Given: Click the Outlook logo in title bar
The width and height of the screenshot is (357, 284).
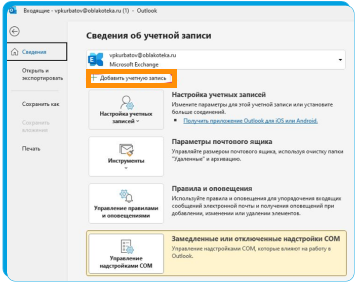Looking at the screenshot, I should pos(12,11).
